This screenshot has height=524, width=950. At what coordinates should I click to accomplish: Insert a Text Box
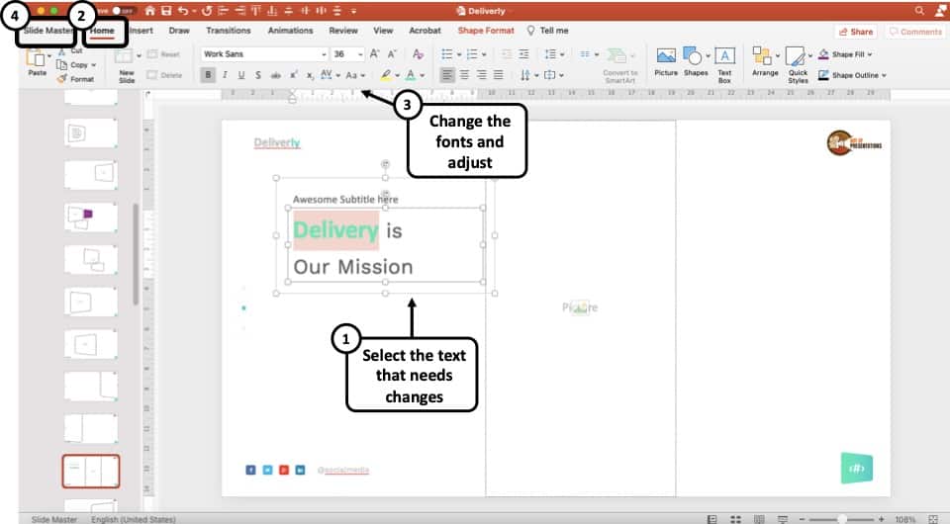(x=724, y=64)
